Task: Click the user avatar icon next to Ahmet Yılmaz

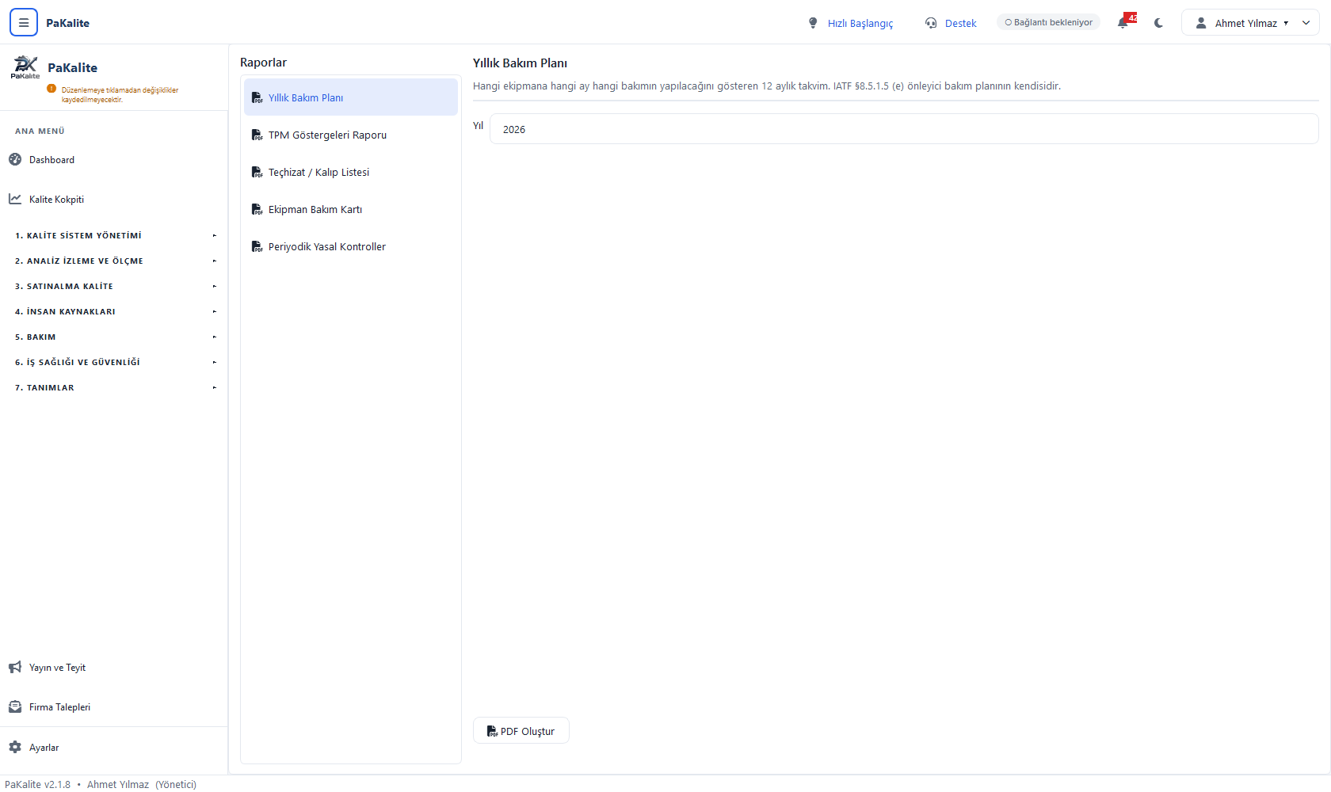Action: pyautogui.click(x=1201, y=23)
